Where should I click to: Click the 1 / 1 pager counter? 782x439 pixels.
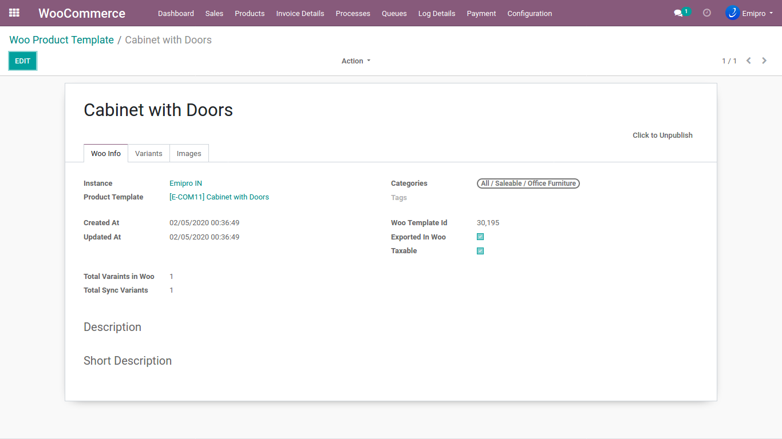[x=729, y=61]
